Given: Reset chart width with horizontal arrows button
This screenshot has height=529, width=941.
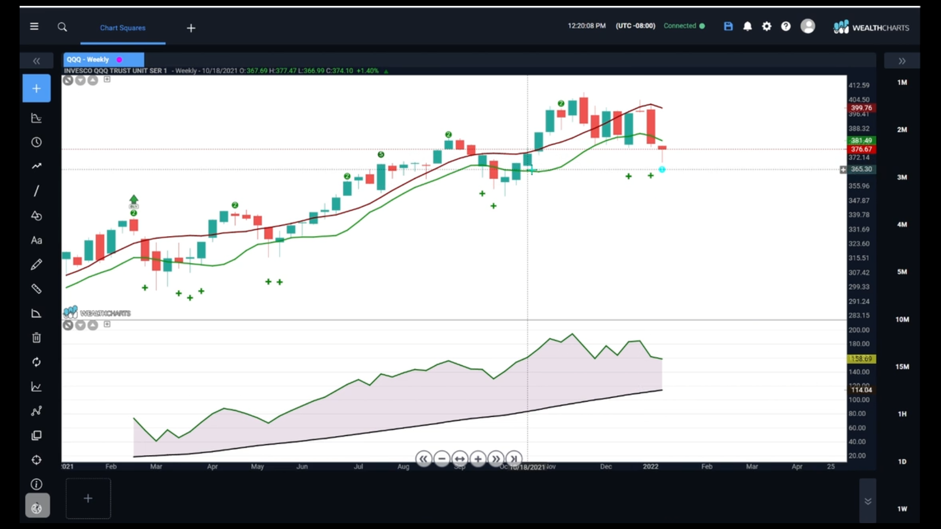Looking at the screenshot, I should tap(460, 459).
